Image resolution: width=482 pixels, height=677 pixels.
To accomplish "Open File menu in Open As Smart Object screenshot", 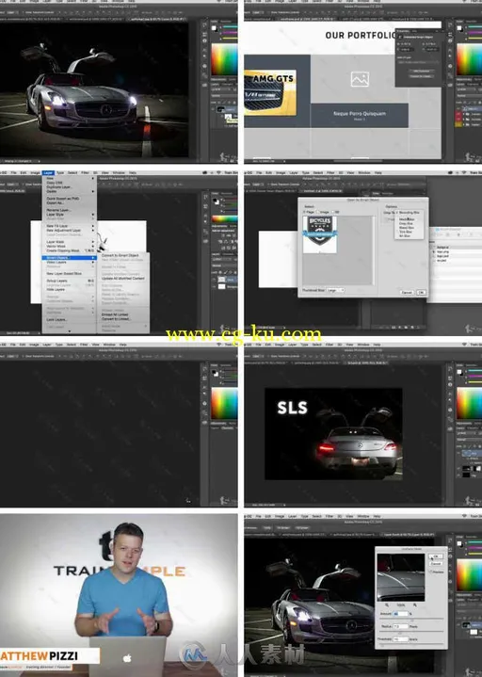I will 259,172.
